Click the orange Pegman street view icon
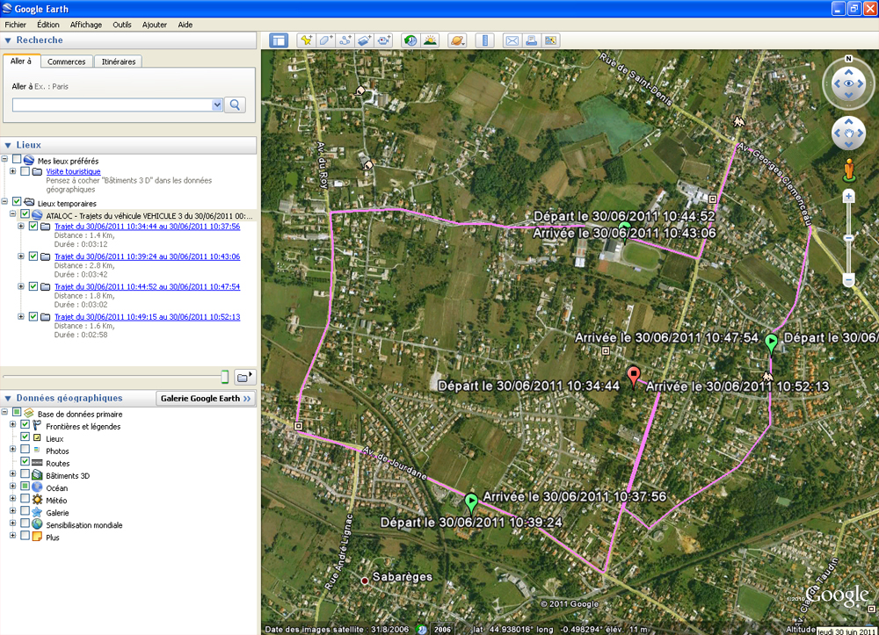The image size is (879, 635). [849, 170]
